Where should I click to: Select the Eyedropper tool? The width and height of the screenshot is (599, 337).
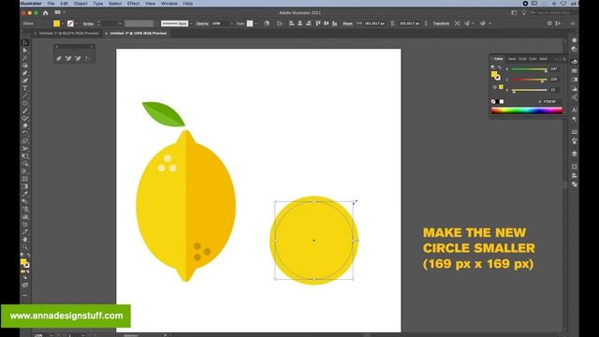[25, 194]
